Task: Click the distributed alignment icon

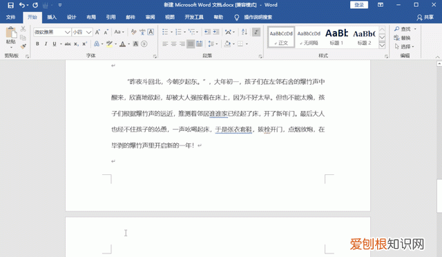Action: [x=200, y=44]
